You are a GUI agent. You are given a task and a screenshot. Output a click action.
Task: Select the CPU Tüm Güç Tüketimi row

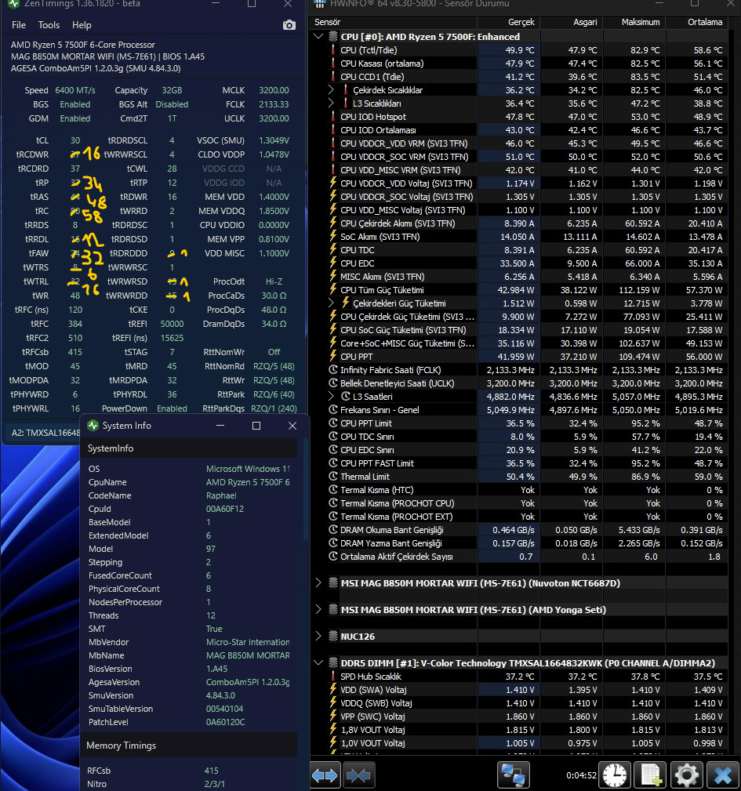519,289
